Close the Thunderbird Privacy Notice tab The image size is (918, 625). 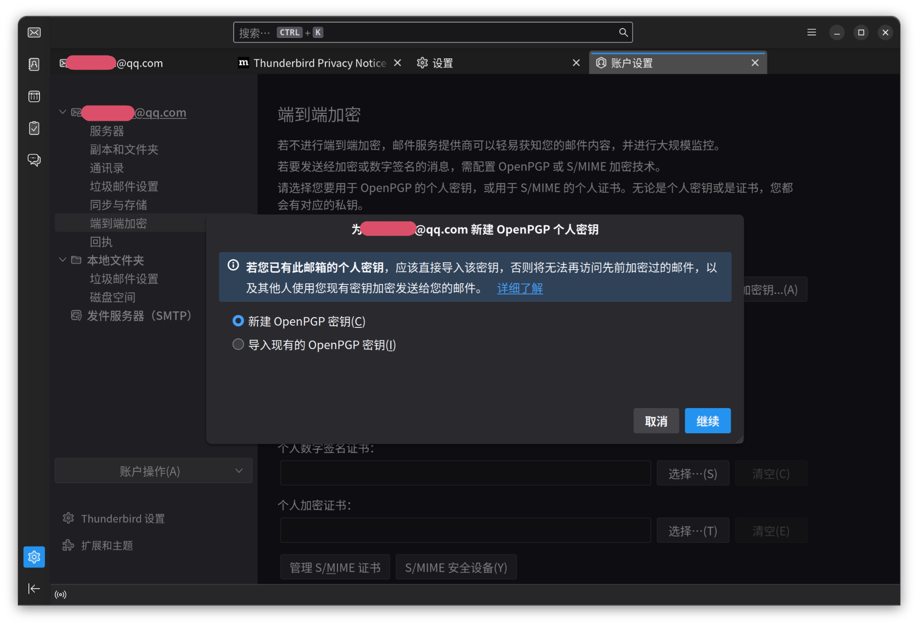point(397,63)
